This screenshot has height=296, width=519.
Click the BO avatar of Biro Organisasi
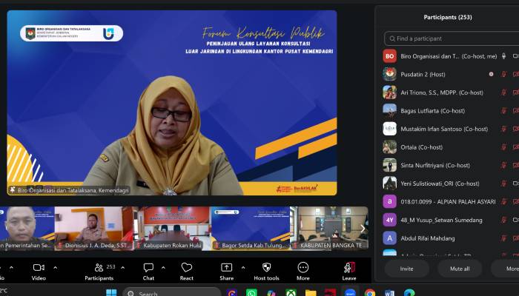[389, 56]
